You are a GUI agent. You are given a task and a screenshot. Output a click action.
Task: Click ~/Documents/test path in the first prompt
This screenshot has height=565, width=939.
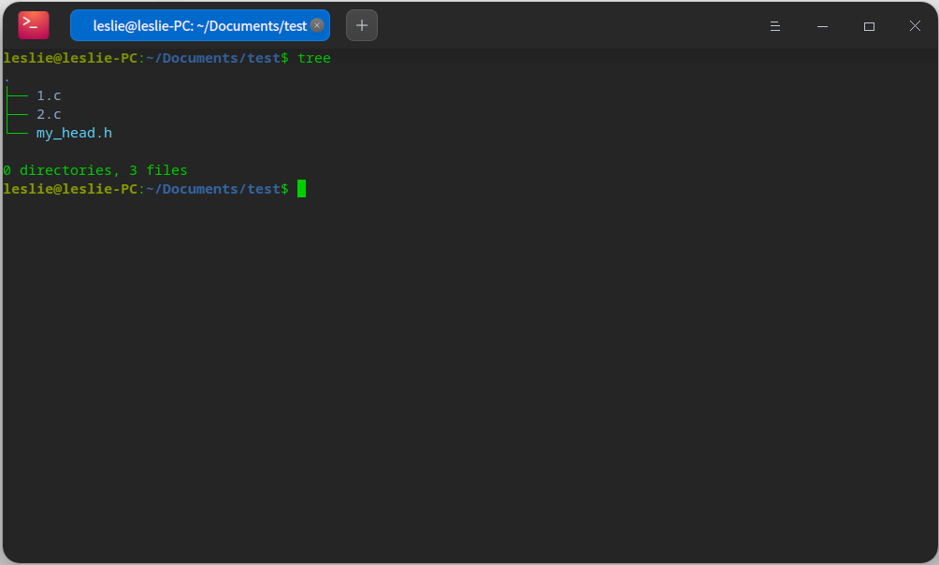point(213,58)
